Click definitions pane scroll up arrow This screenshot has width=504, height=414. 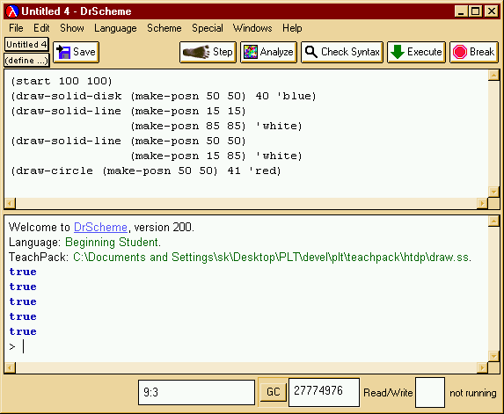pos(493,76)
